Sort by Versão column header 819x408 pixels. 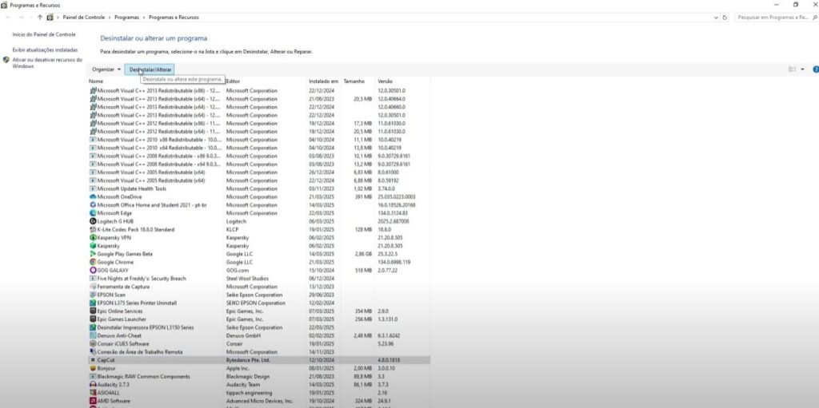point(385,81)
